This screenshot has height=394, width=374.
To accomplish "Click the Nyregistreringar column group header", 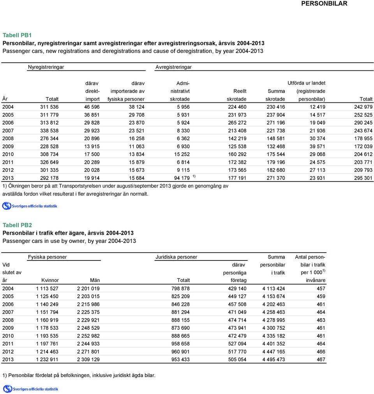I will (46, 67).
